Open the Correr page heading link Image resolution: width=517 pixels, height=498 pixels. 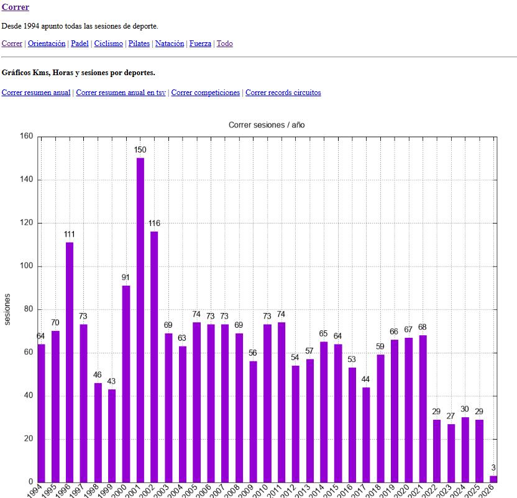coord(16,7)
